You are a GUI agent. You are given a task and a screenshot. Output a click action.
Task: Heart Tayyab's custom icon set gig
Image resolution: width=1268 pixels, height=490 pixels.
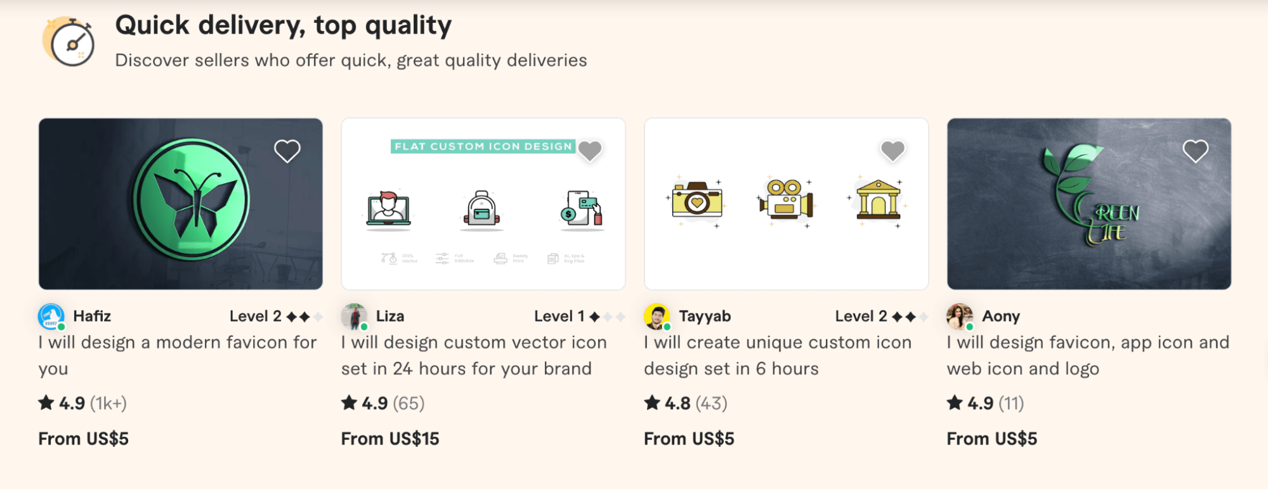coord(892,151)
